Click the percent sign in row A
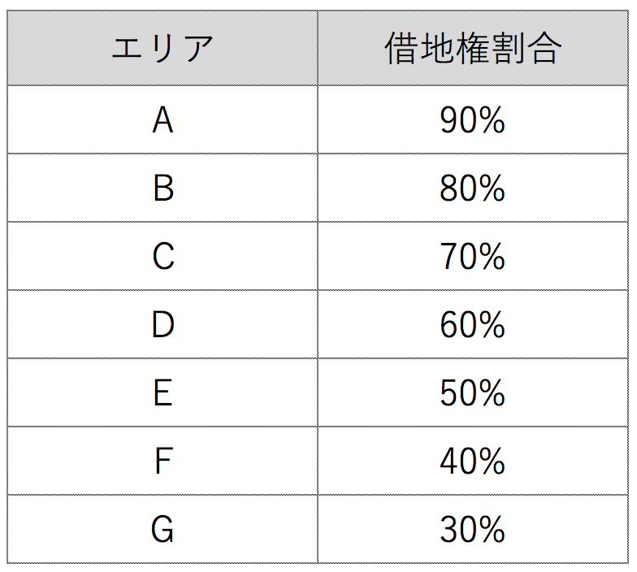Screen dimensions: 637x572 pyautogui.click(x=491, y=120)
